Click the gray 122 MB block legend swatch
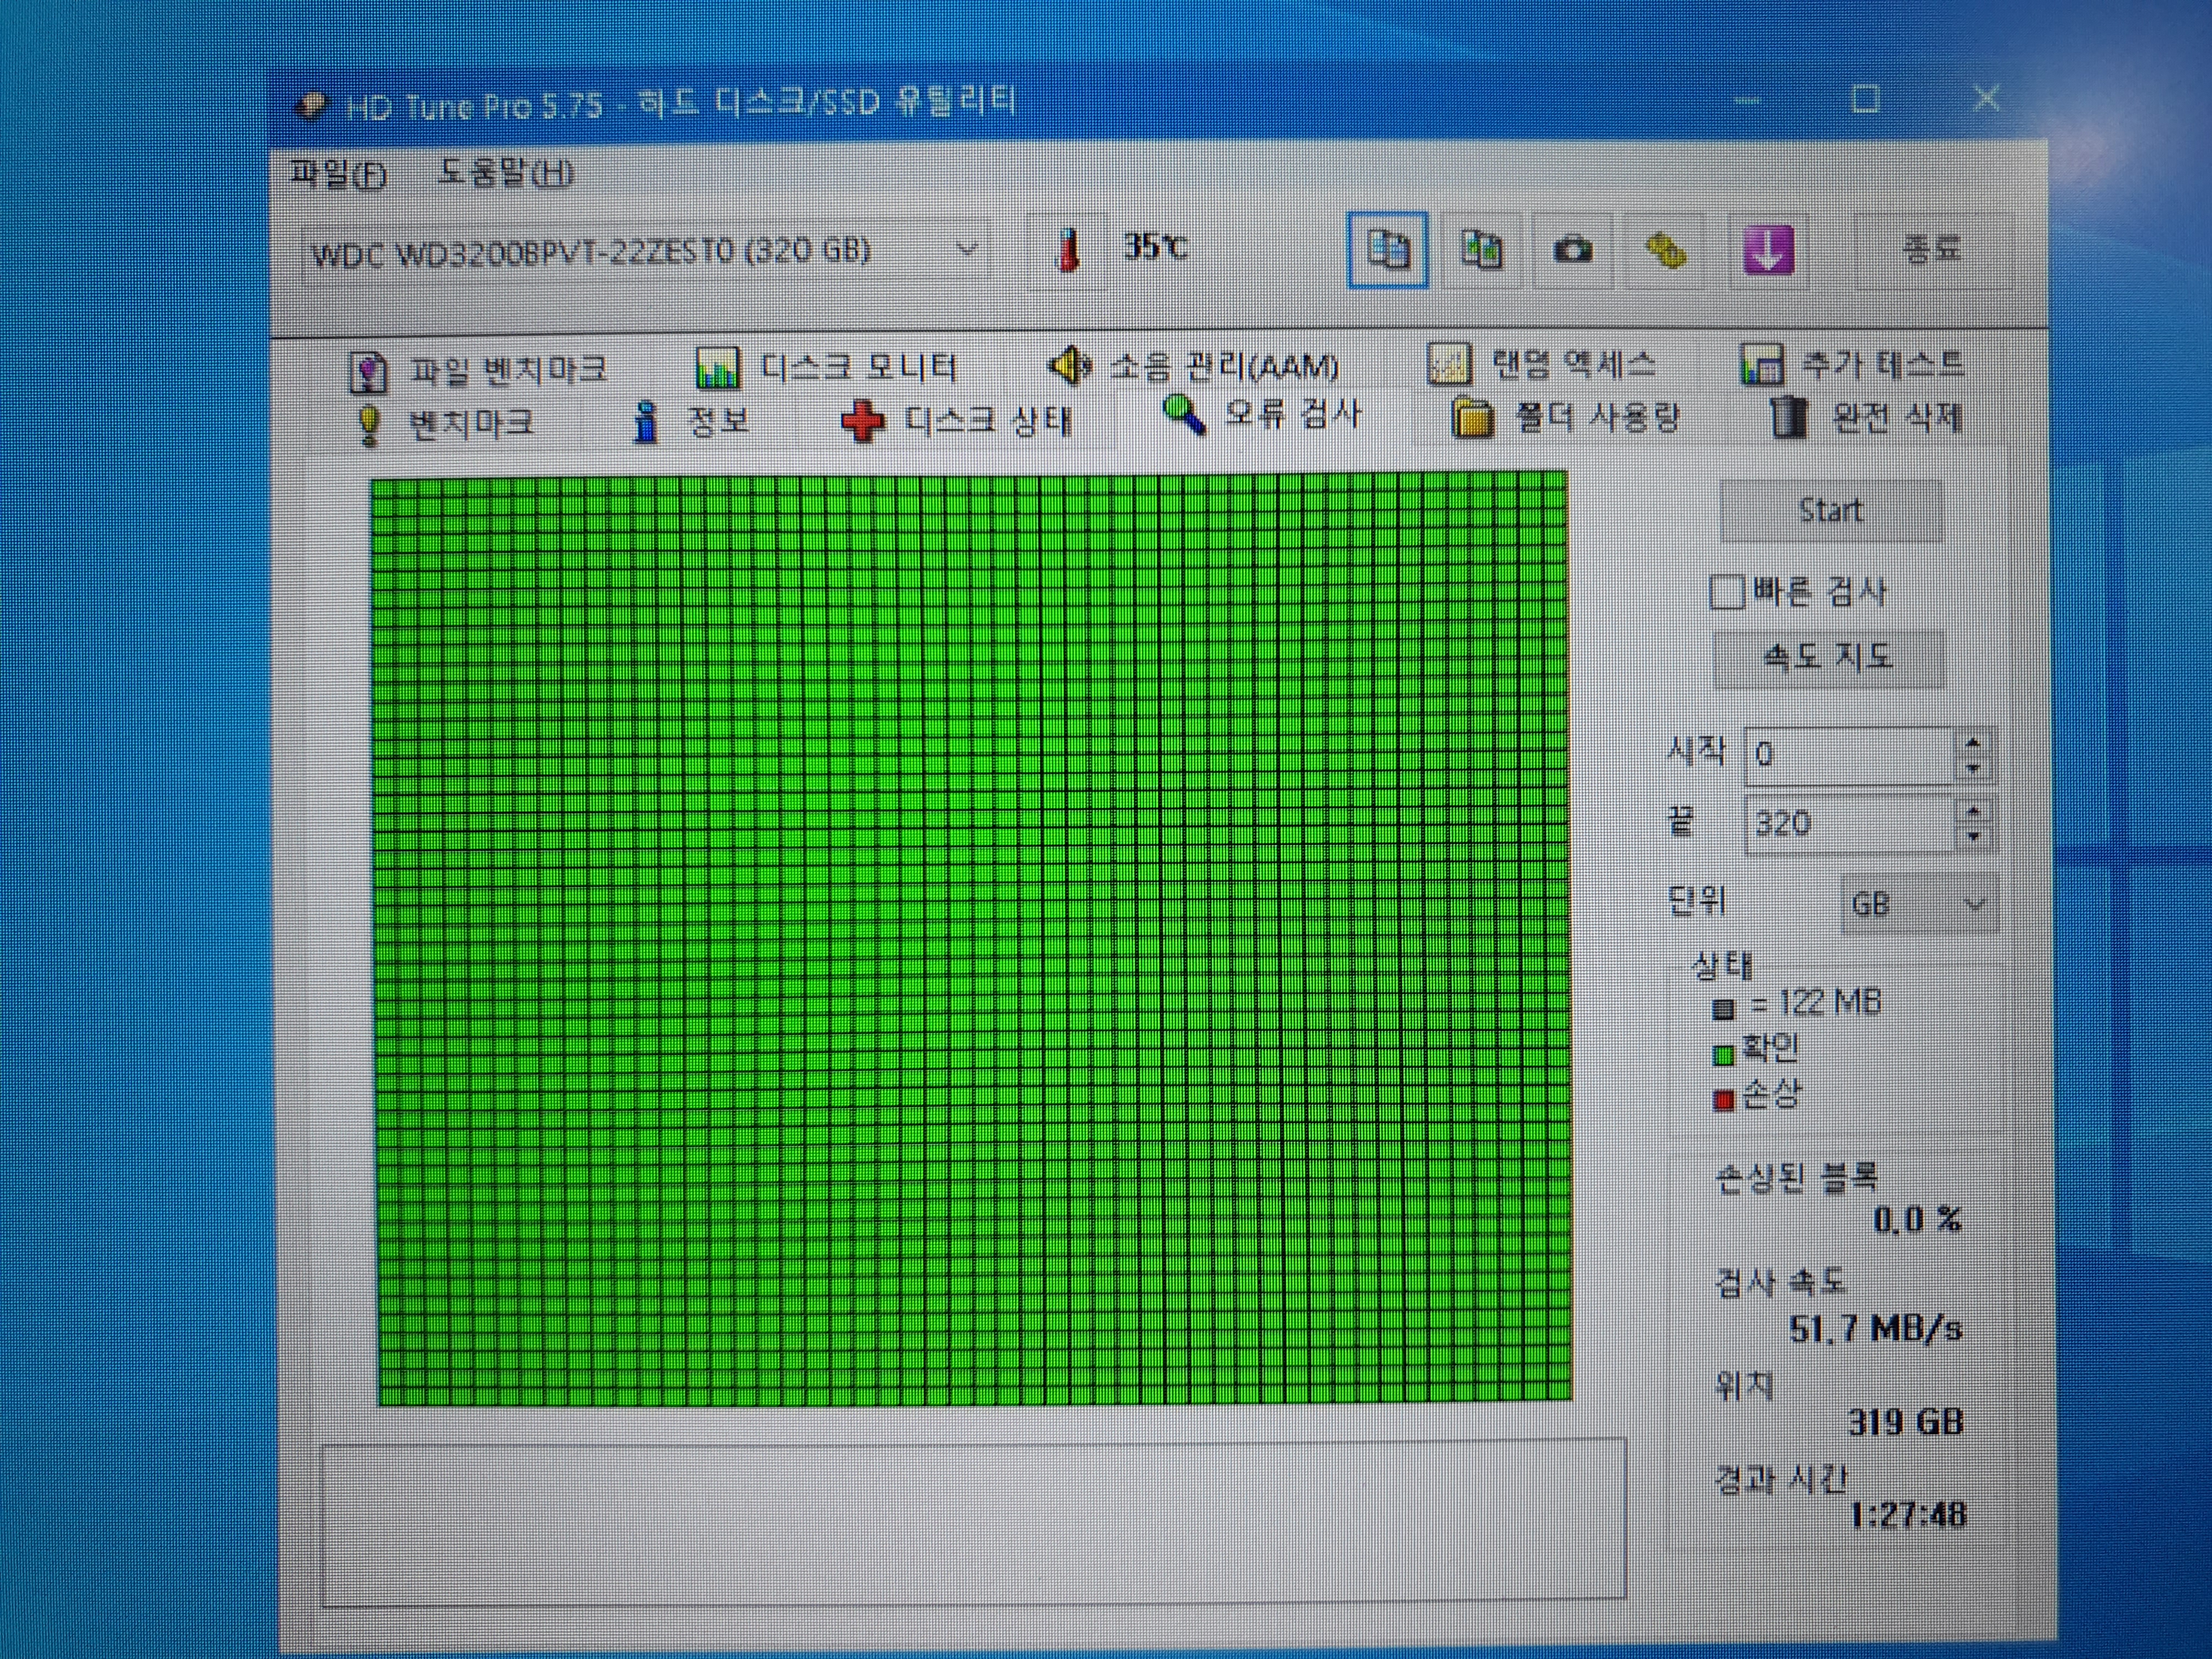This screenshot has height=1659, width=2212. tap(1724, 1009)
